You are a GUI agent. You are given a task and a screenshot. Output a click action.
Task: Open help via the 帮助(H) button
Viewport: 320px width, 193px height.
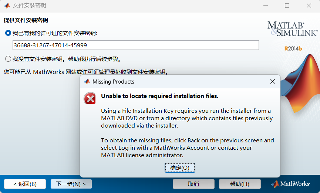pos(240,184)
